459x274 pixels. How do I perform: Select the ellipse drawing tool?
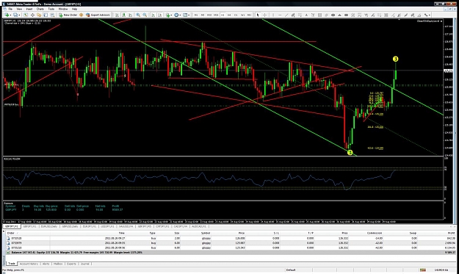coord(333,15)
